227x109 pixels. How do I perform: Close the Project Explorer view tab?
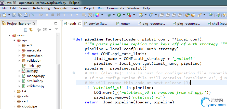click(34, 23)
